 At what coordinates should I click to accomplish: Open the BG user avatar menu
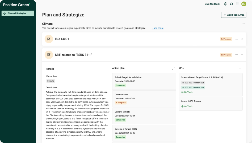[244, 4]
